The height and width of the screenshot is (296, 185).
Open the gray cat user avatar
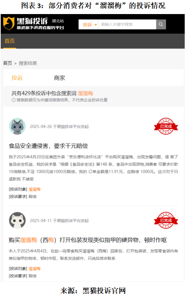point(17,126)
